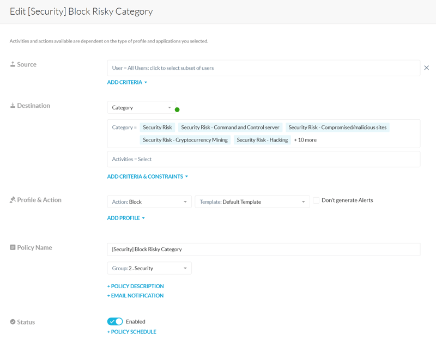Click the Destination download icon
Viewport: 436px width, 341px height.
[x=13, y=106]
